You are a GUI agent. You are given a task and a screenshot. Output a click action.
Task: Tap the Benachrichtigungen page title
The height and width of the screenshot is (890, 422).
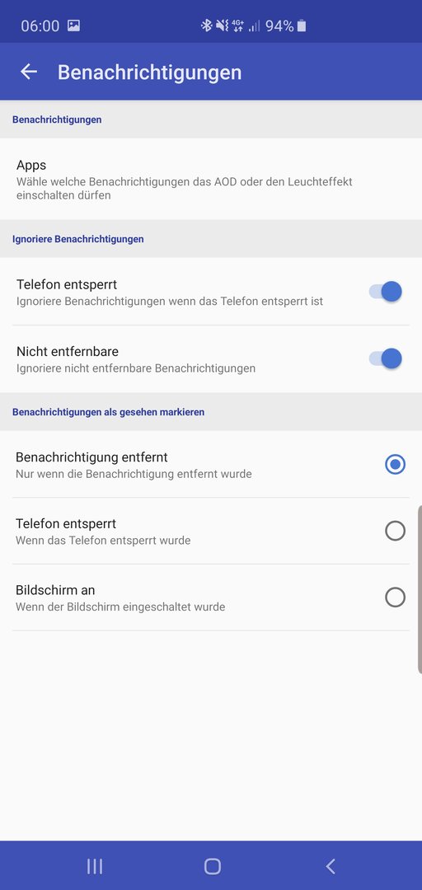point(149,72)
